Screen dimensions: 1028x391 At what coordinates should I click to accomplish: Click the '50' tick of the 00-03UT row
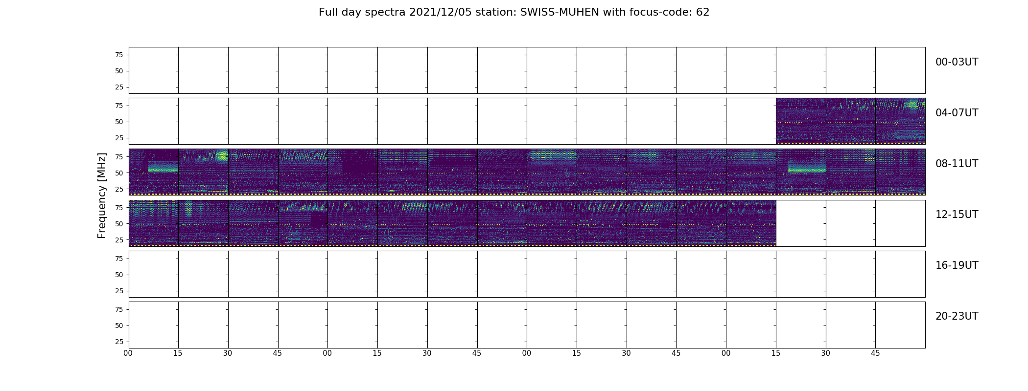point(119,71)
